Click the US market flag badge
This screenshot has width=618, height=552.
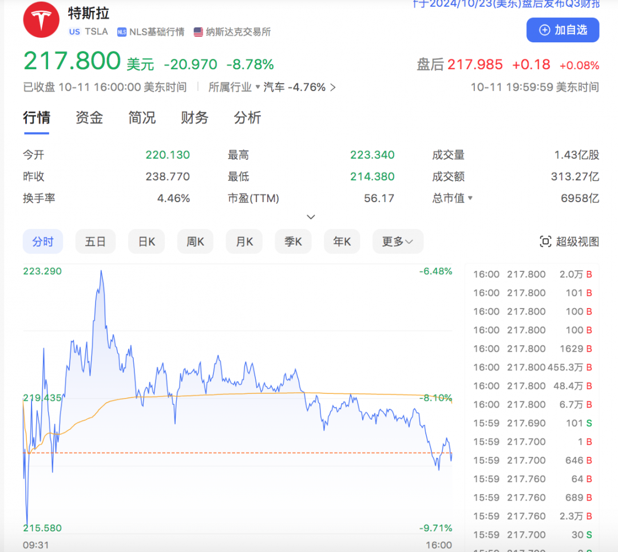point(74,32)
